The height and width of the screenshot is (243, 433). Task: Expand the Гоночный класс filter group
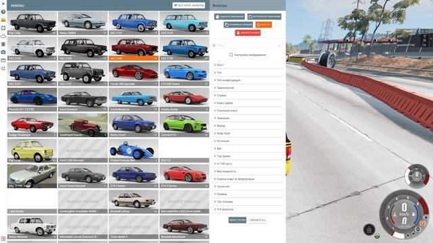248,111
